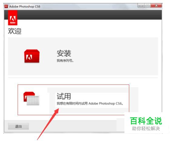Choose the 安装 install option
The width and height of the screenshot is (176, 141).
point(83,56)
